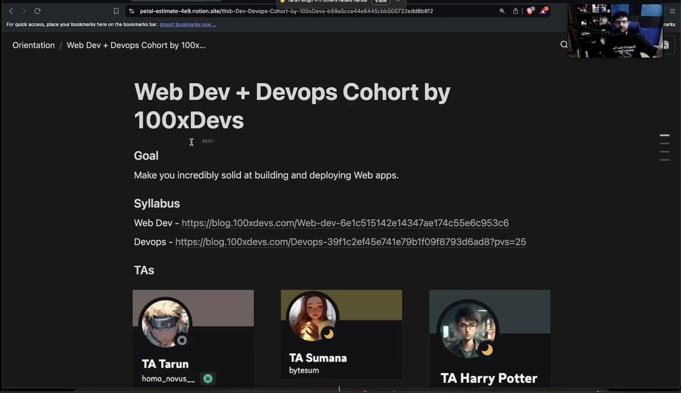
Task: Click the Import bookmarks now link
Action: coord(188,24)
